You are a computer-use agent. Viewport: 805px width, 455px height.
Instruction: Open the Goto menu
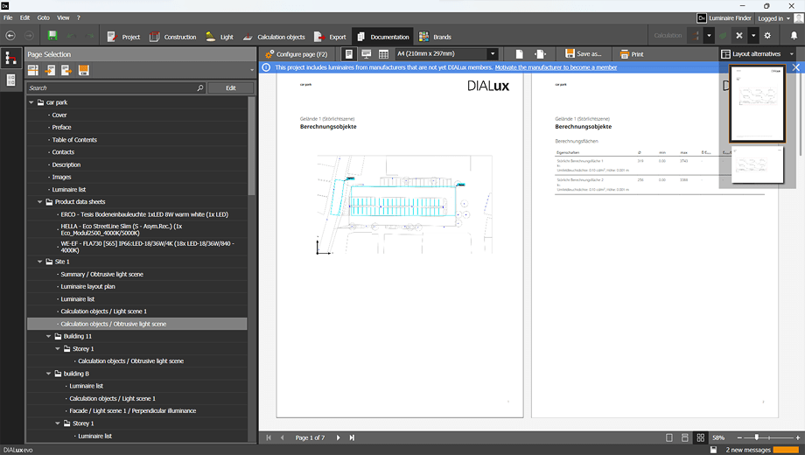click(x=44, y=17)
